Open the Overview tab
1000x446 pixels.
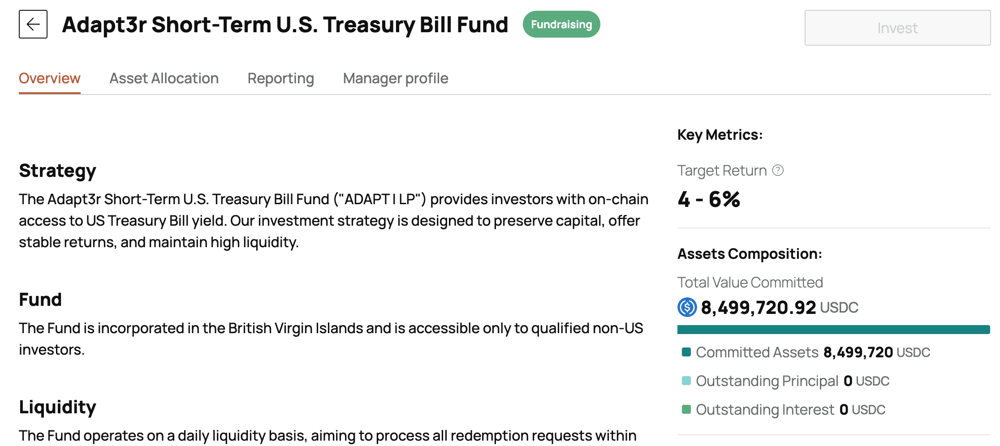pos(49,78)
